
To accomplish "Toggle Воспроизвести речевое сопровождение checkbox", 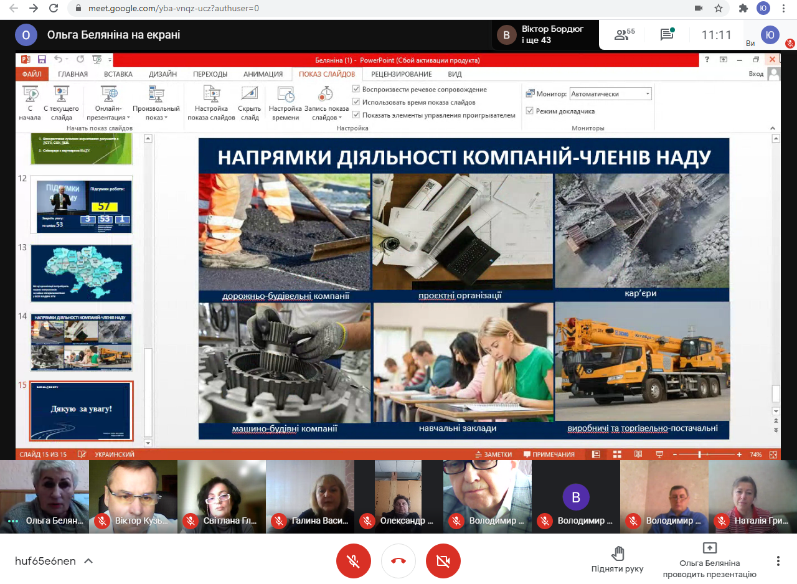I will click(x=356, y=89).
